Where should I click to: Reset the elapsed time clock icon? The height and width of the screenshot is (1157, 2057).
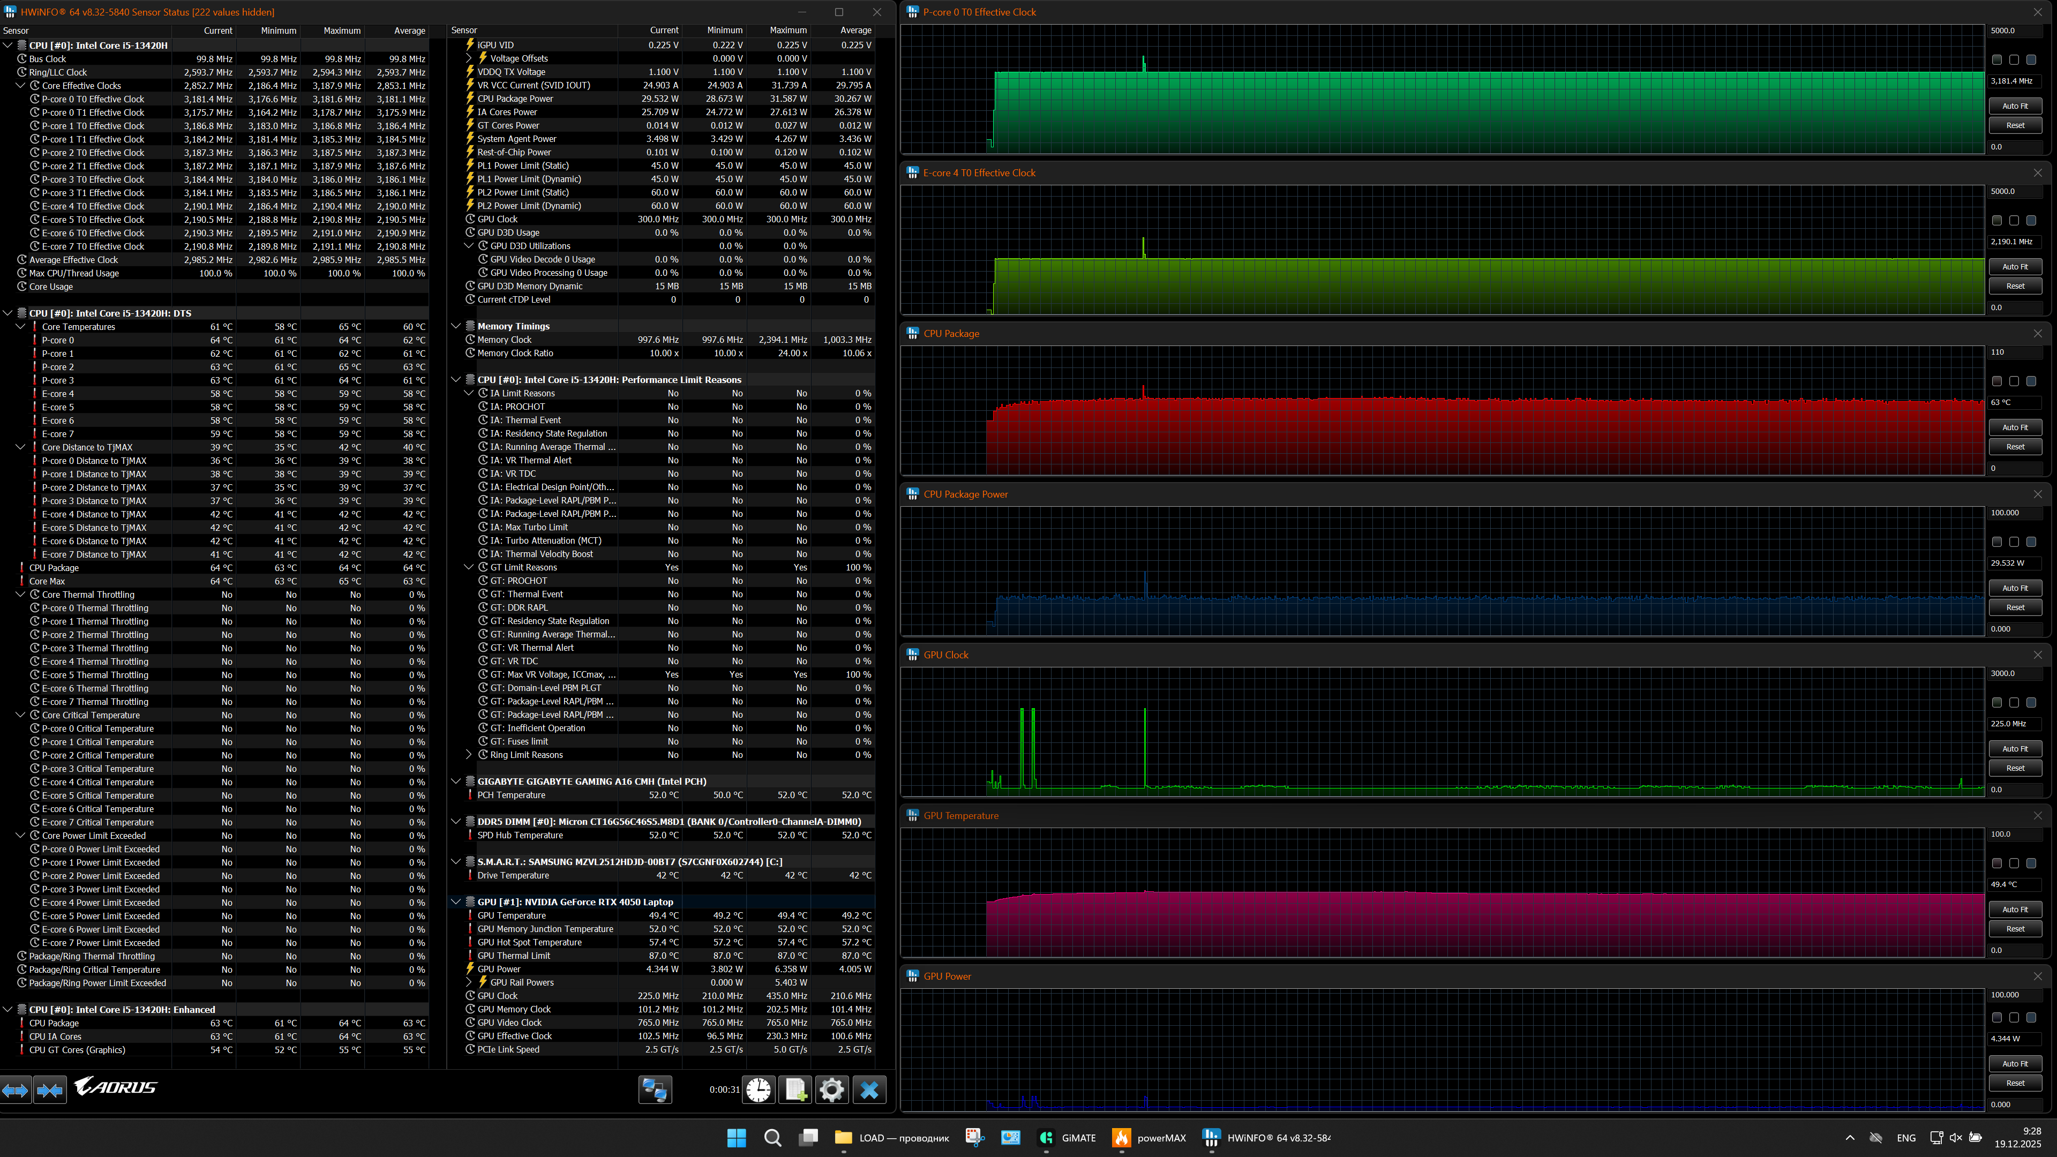[759, 1090]
